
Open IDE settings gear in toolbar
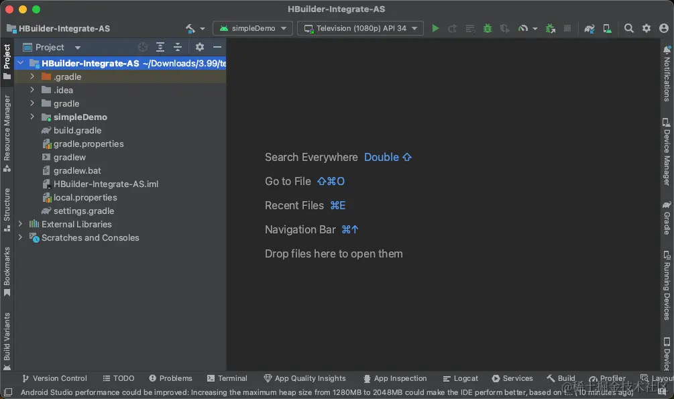(647, 28)
